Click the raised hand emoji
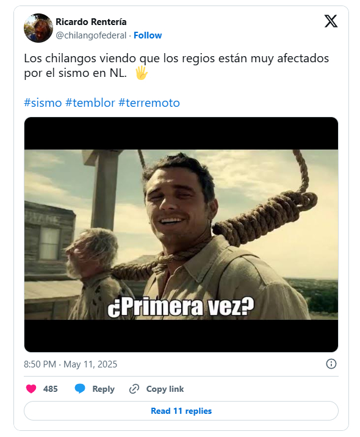The width and height of the screenshot is (360, 437). tap(141, 73)
